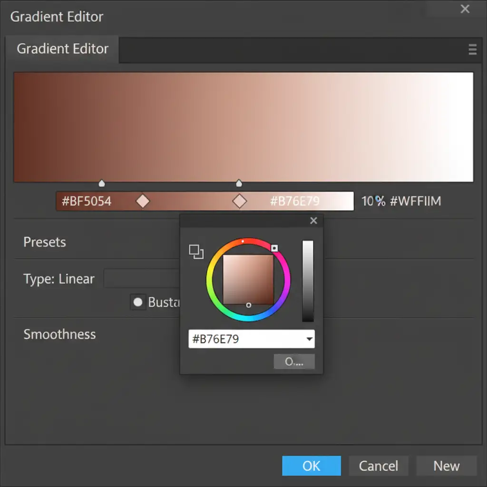Click the panel menu hamburger icon
Viewport: 487px width, 487px height.
point(472,49)
